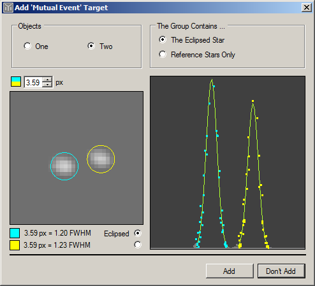This screenshot has height=286, width=315.
Task: Click the cyan legend color square
Action: [15, 233]
